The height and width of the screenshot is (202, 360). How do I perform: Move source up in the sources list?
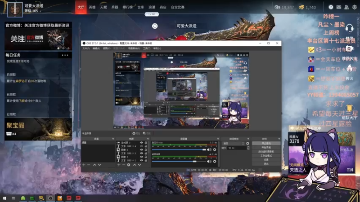coord(135,165)
